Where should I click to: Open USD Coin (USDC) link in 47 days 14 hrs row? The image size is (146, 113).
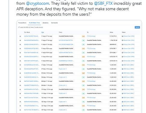click(x=129, y=65)
